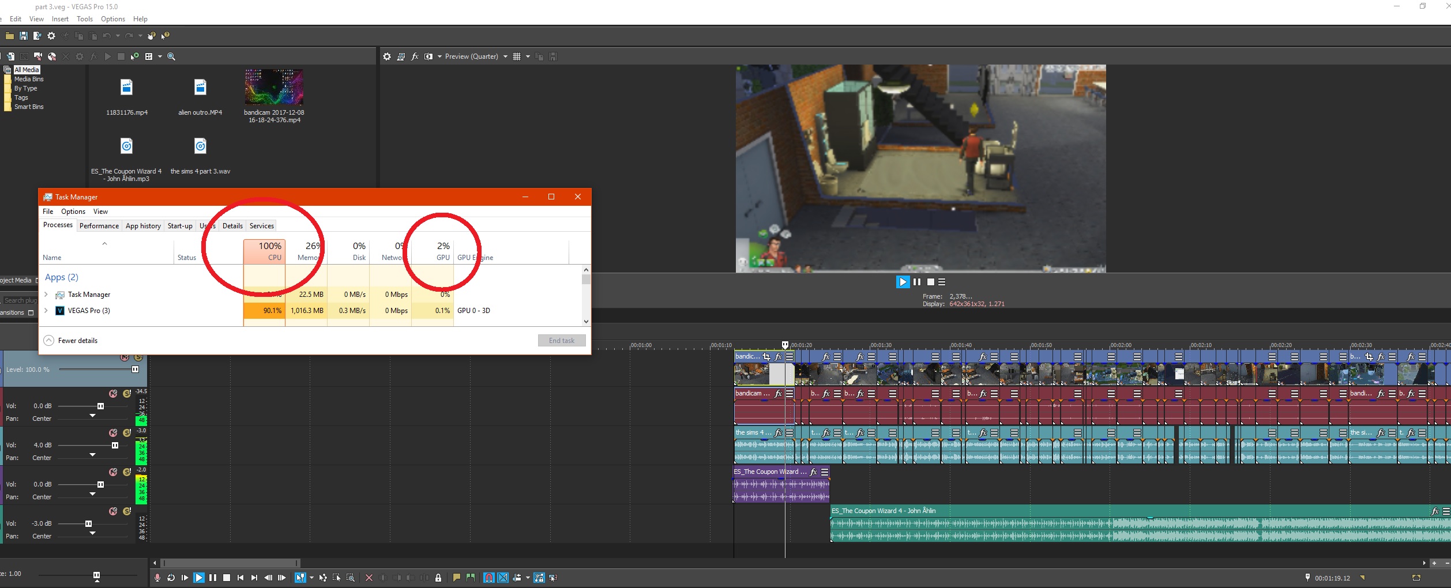Click the Lock event padlock icon
This screenshot has height=588, width=1451.
click(x=438, y=578)
